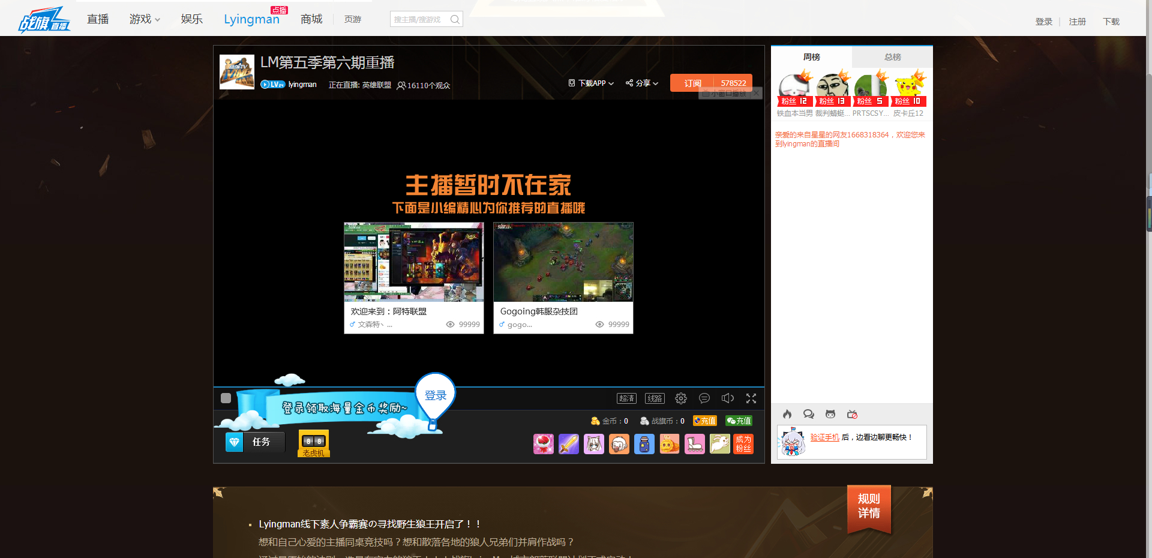
Task: Go to the Lyingman navigation page
Action: pyautogui.click(x=252, y=19)
